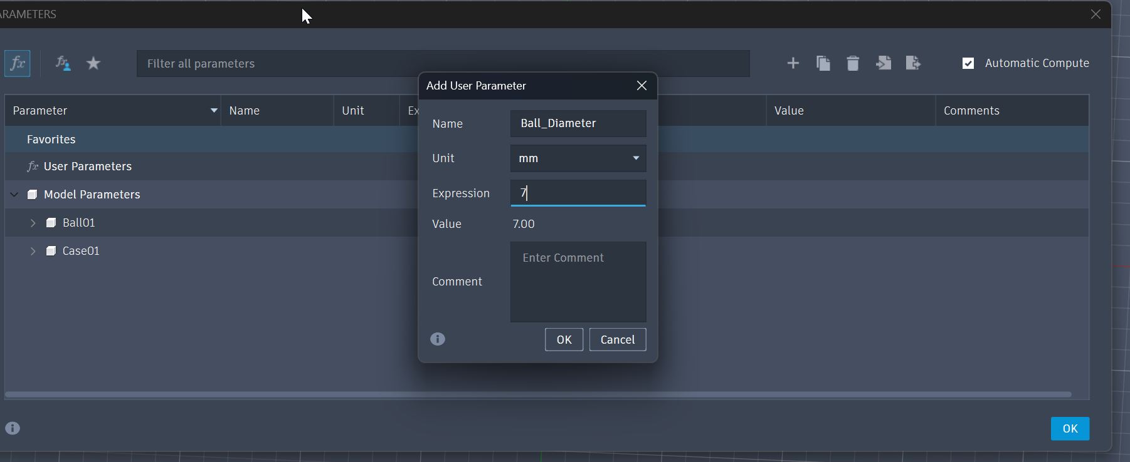Collapse the Model Parameters group
1130x462 pixels.
point(14,195)
